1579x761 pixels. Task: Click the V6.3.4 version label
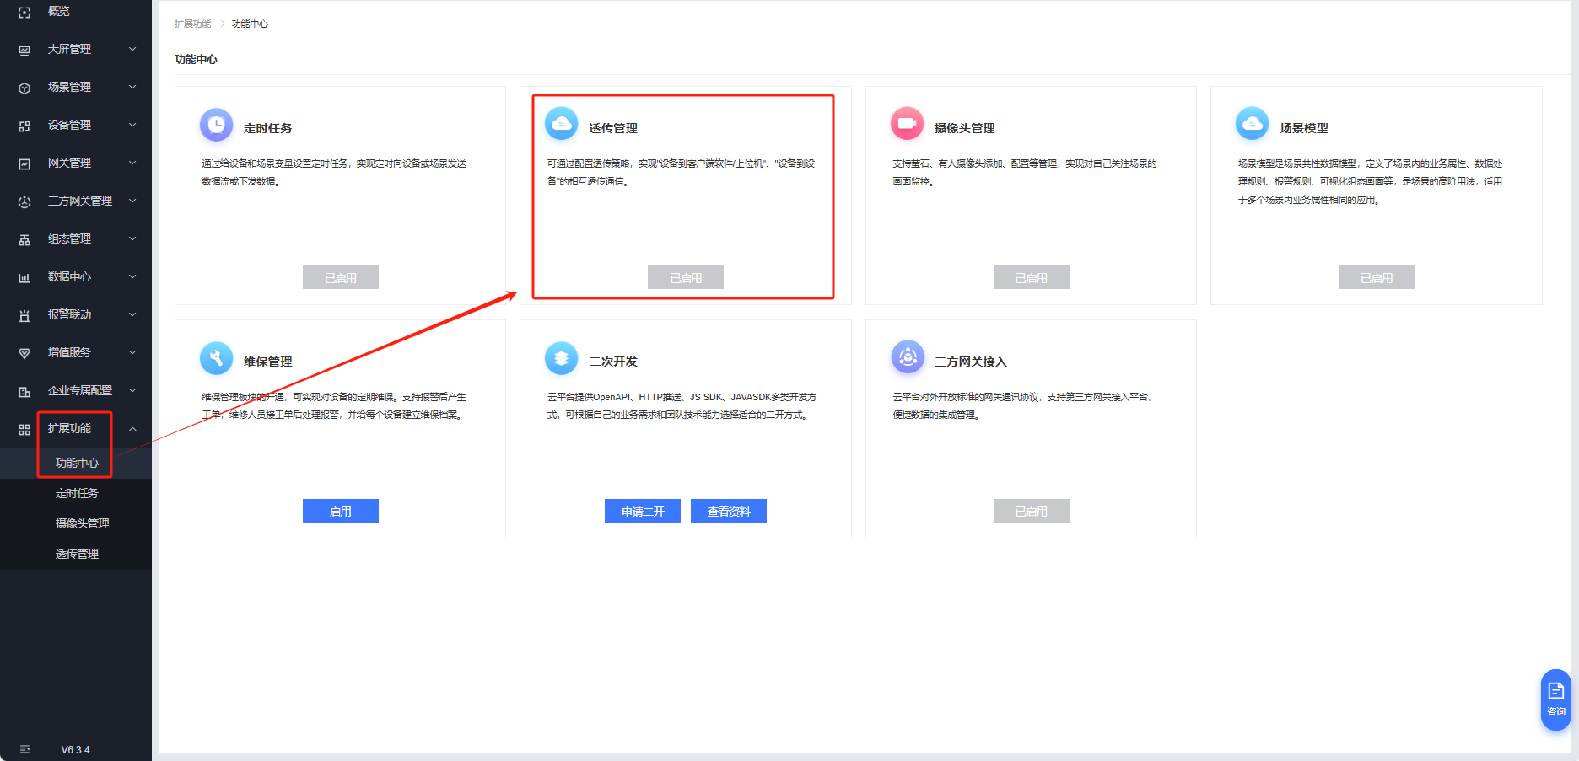pos(75,750)
